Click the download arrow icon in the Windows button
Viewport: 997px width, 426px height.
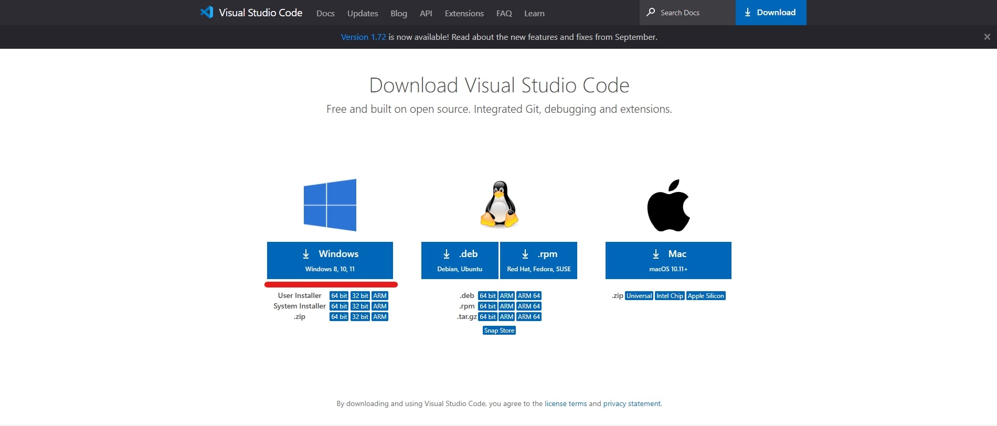(x=306, y=254)
